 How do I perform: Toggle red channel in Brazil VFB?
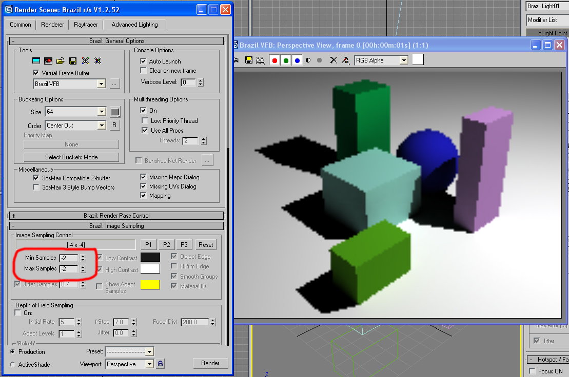(x=274, y=60)
